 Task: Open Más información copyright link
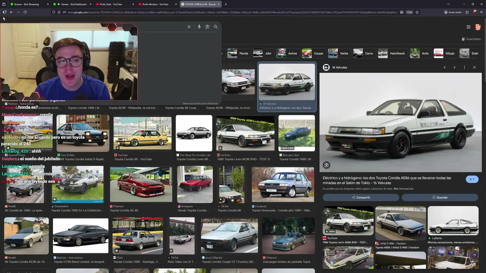coord(404,189)
